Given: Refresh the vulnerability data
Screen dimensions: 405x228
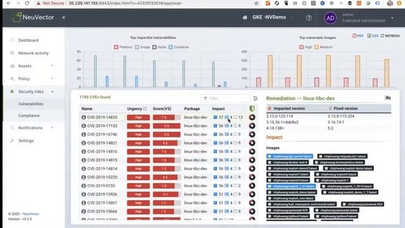Looking at the screenshot, I should click(x=390, y=35).
